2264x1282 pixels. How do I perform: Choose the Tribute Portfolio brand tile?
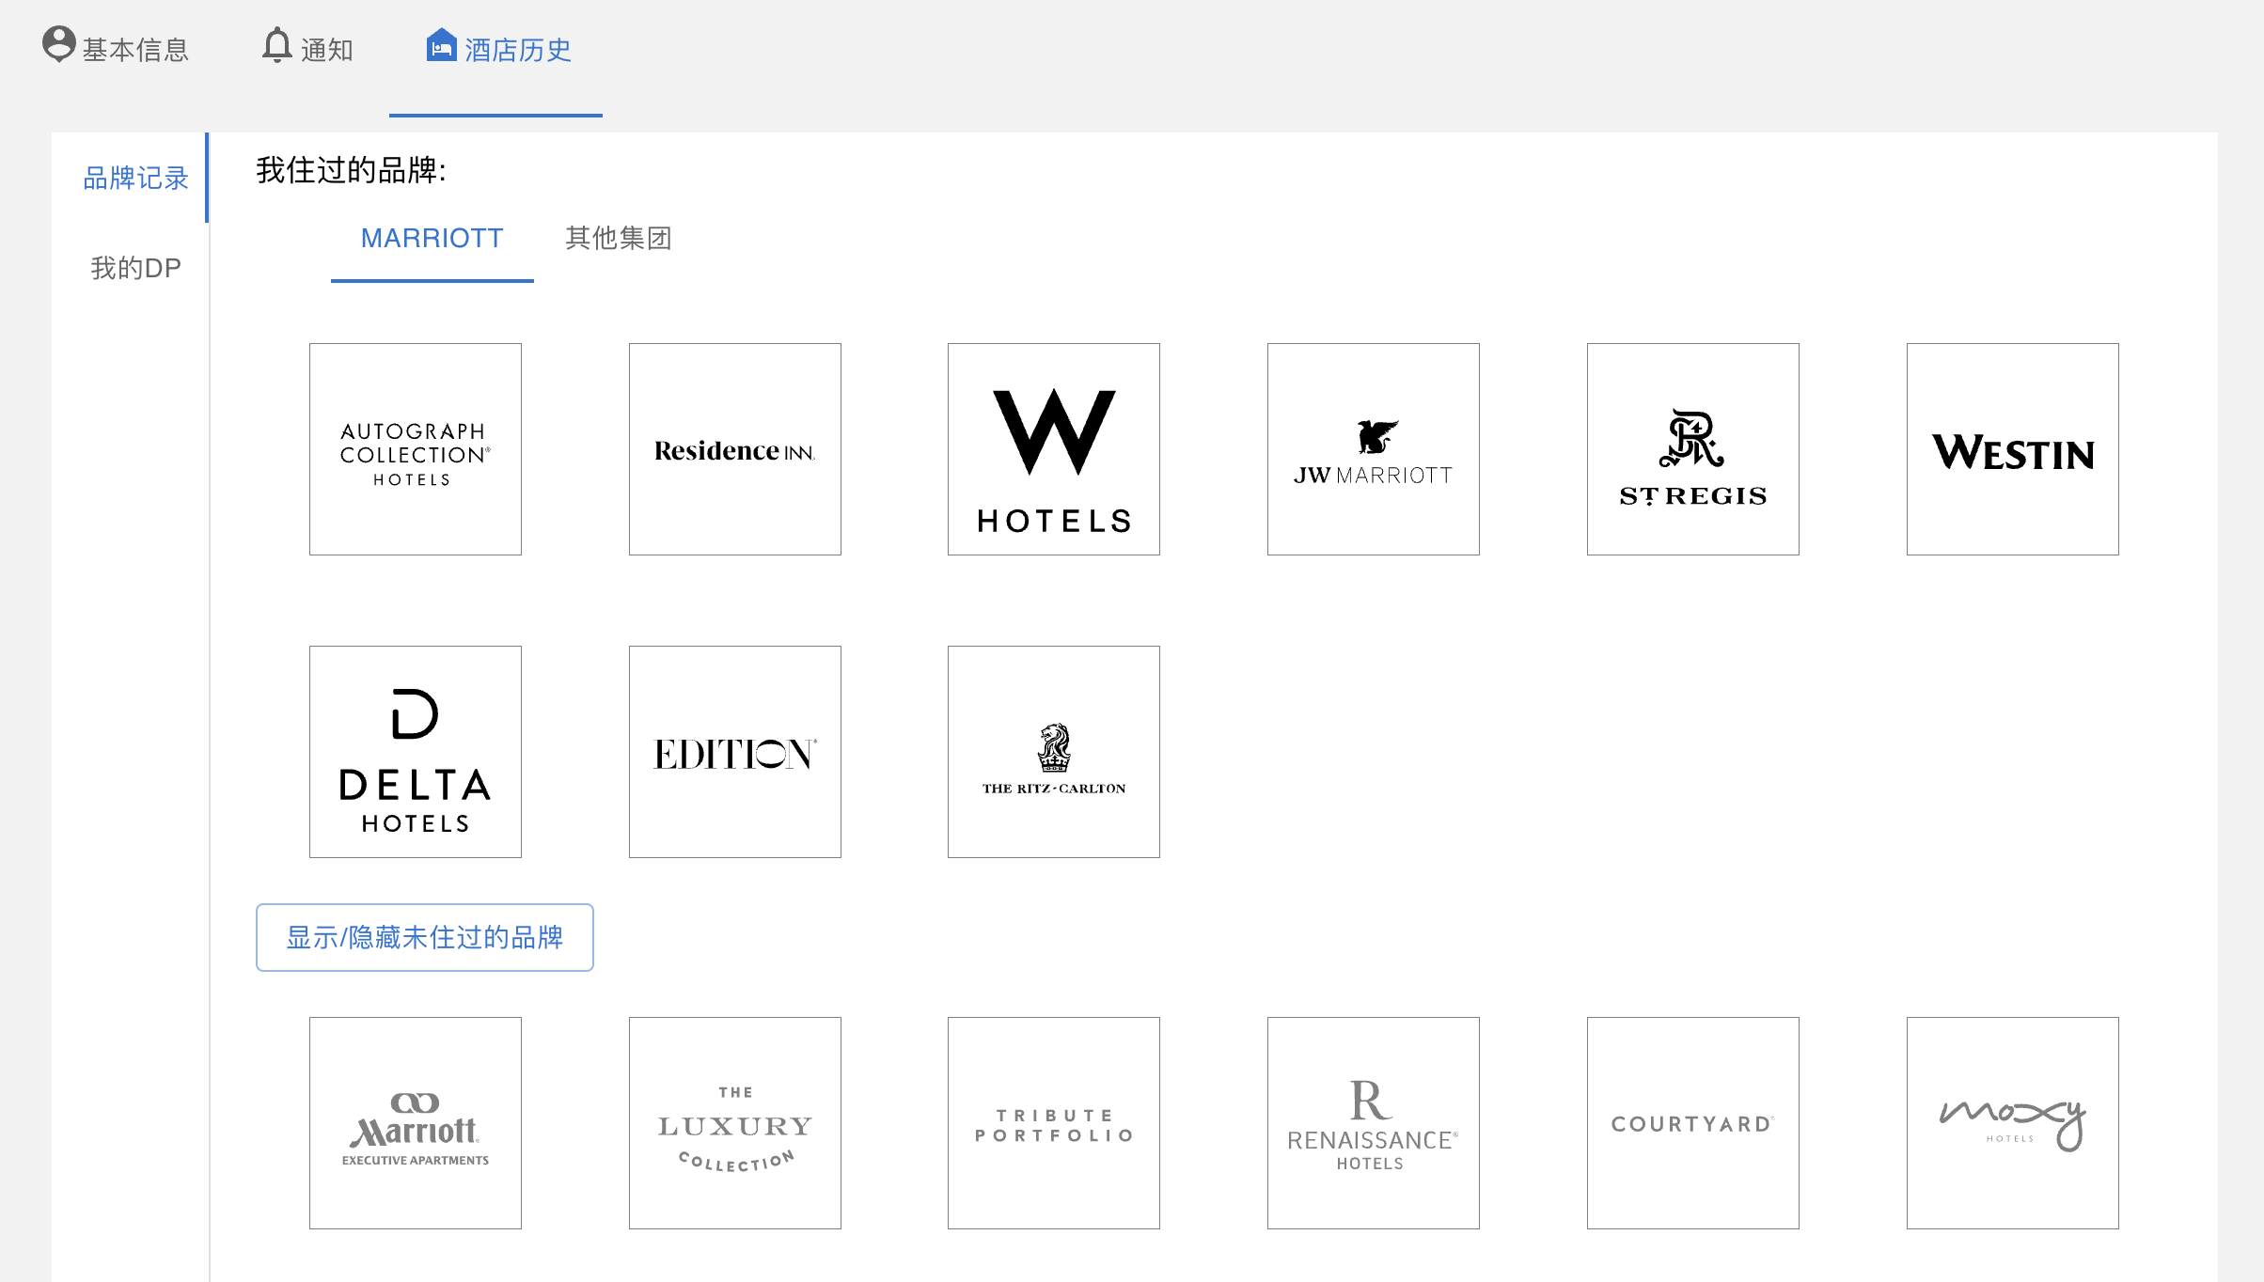pyautogui.click(x=1054, y=1123)
